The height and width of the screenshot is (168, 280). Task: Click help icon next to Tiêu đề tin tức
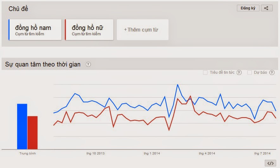pyautogui.click(x=239, y=72)
